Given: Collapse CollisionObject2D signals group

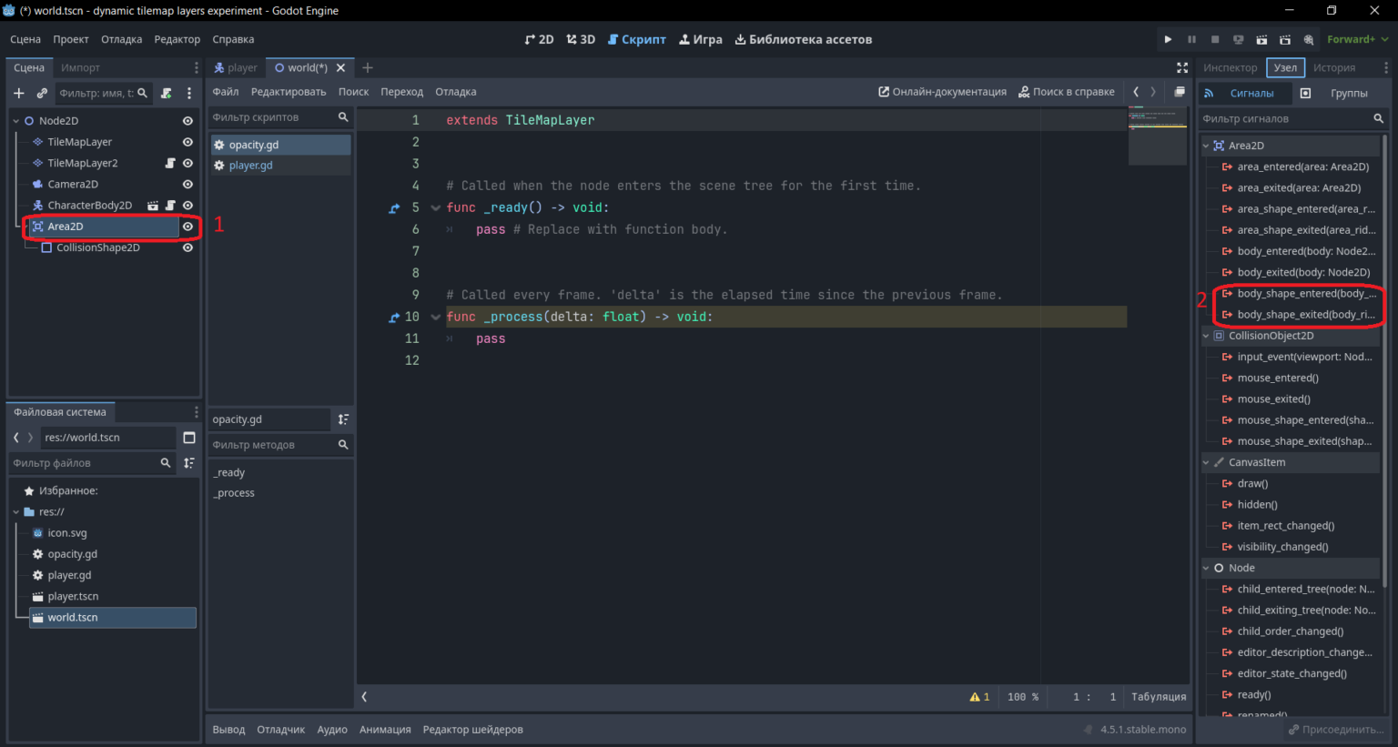Looking at the screenshot, I should 1207,336.
